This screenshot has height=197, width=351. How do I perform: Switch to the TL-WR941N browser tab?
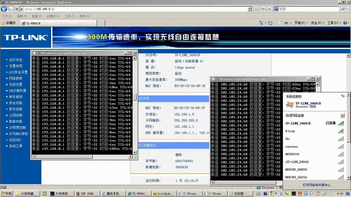(58, 23)
